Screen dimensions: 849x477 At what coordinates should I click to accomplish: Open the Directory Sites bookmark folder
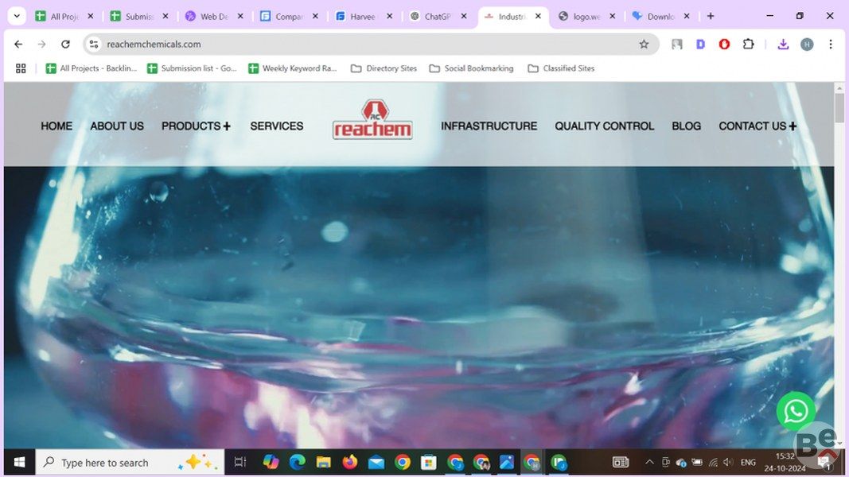point(384,68)
